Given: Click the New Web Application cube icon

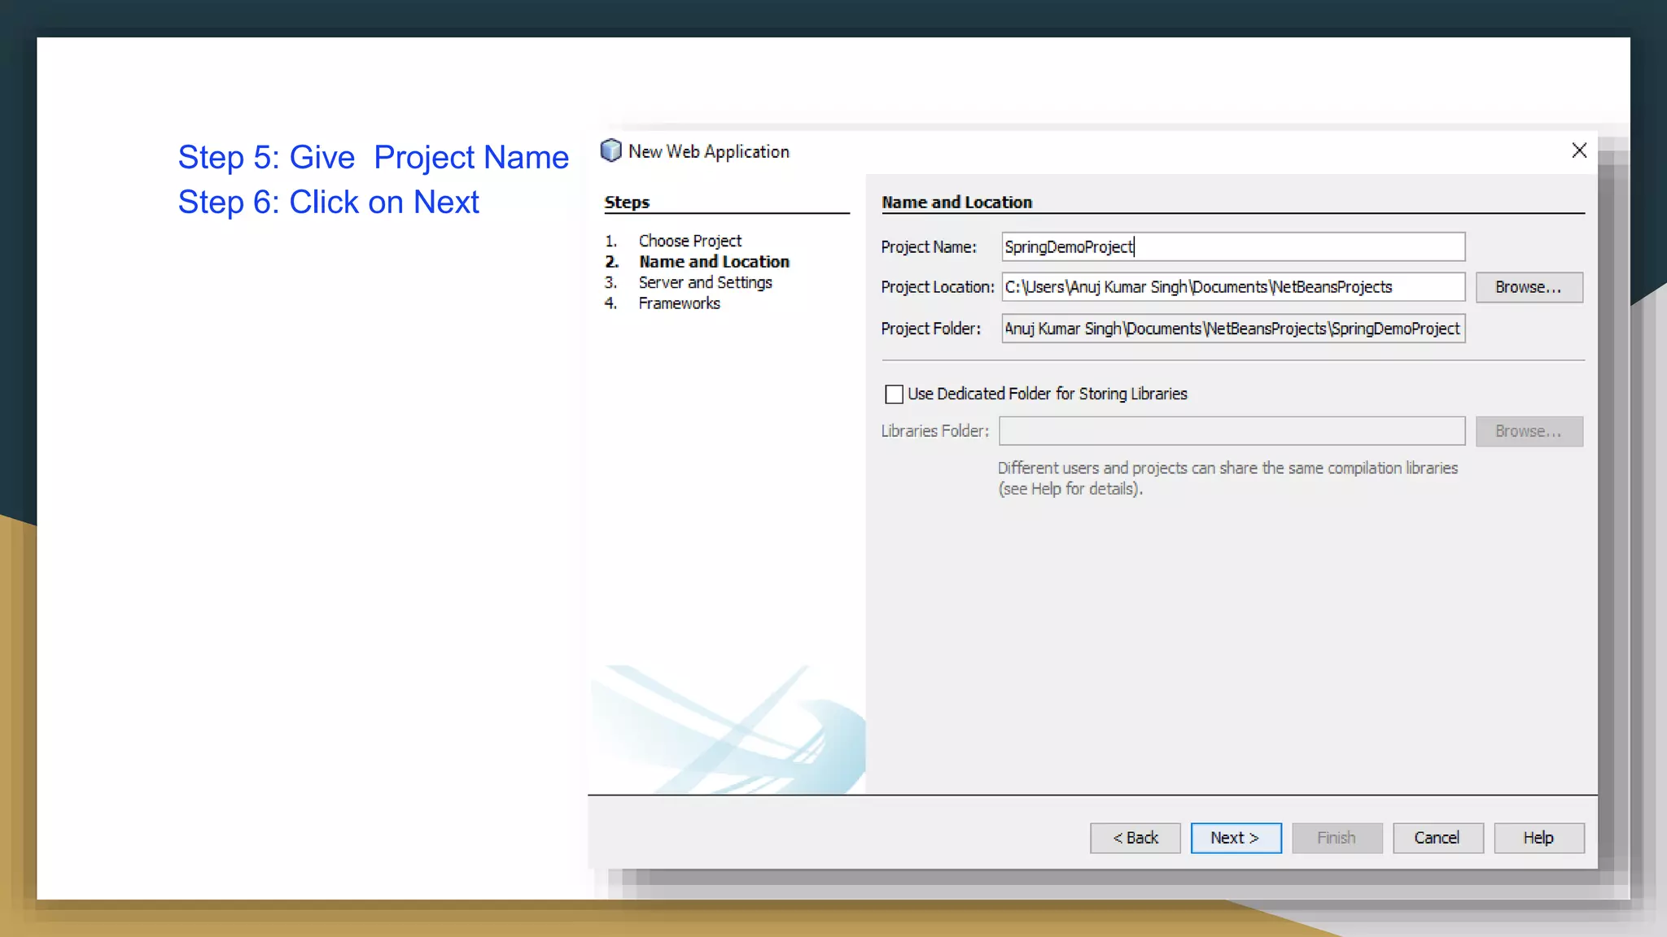Looking at the screenshot, I should (x=610, y=150).
